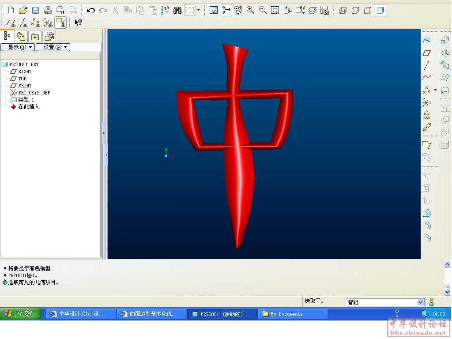The image size is (452, 339).
Task: Select the coordinate system tool in right toolbar
Action: tap(427, 102)
